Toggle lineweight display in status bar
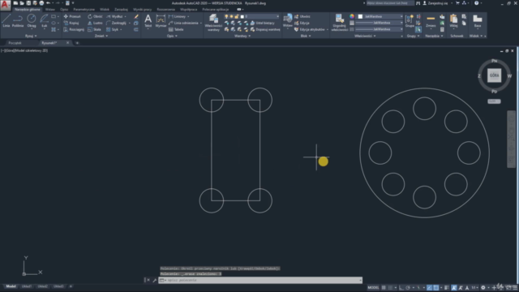 point(447,288)
